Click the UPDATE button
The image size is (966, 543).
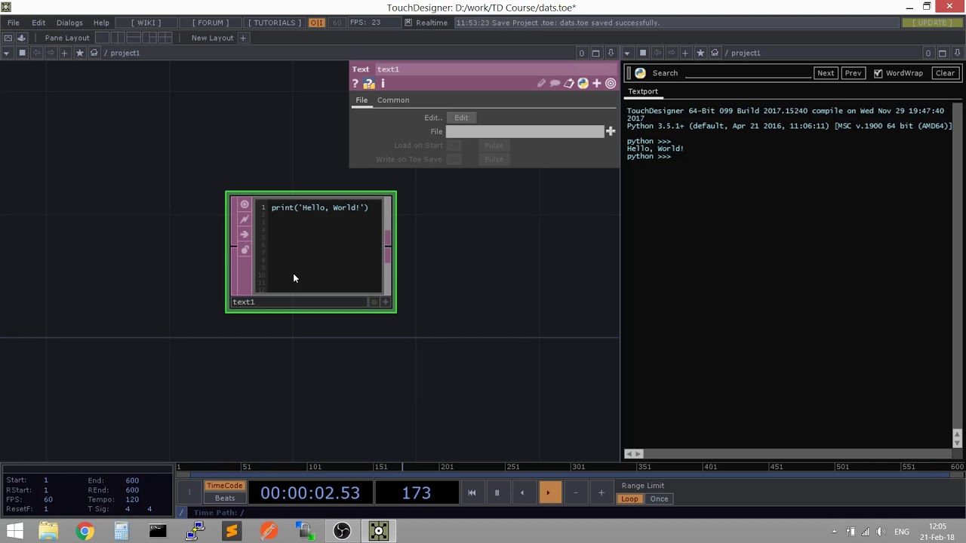tap(931, 23)
